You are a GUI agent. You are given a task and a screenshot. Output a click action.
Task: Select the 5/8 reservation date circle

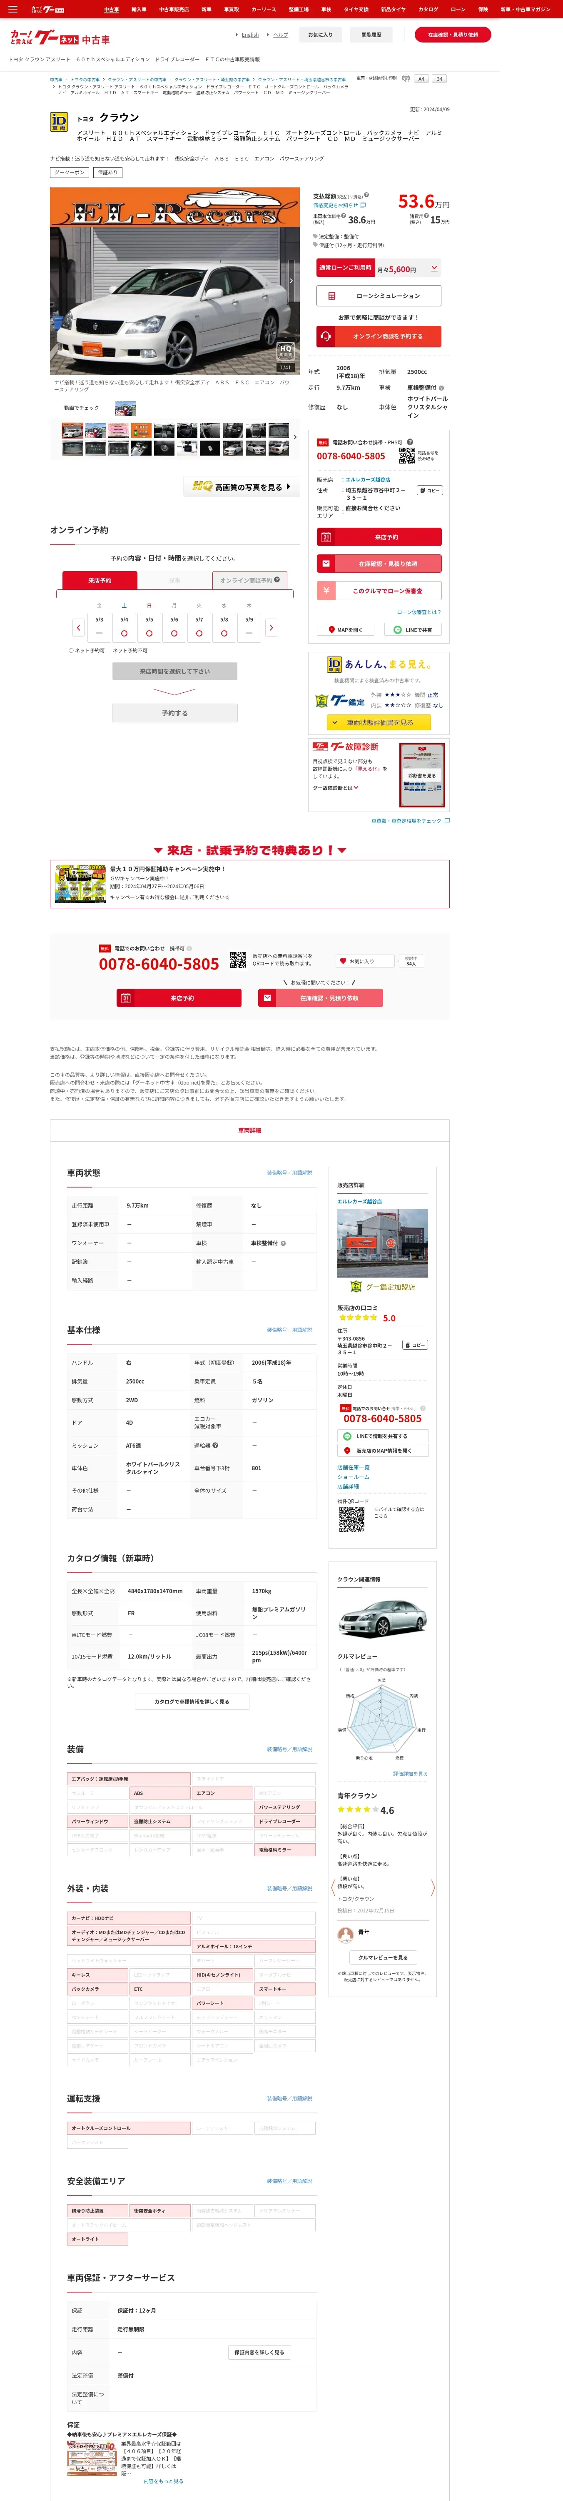pos(224,633)
